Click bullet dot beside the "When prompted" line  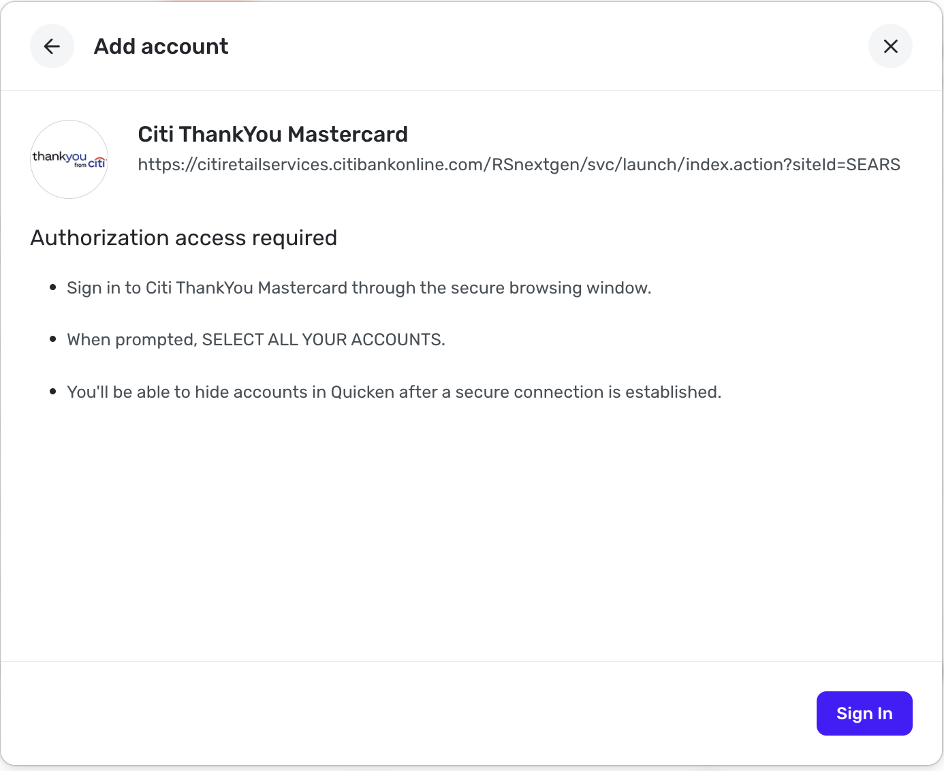pos(52,339)
